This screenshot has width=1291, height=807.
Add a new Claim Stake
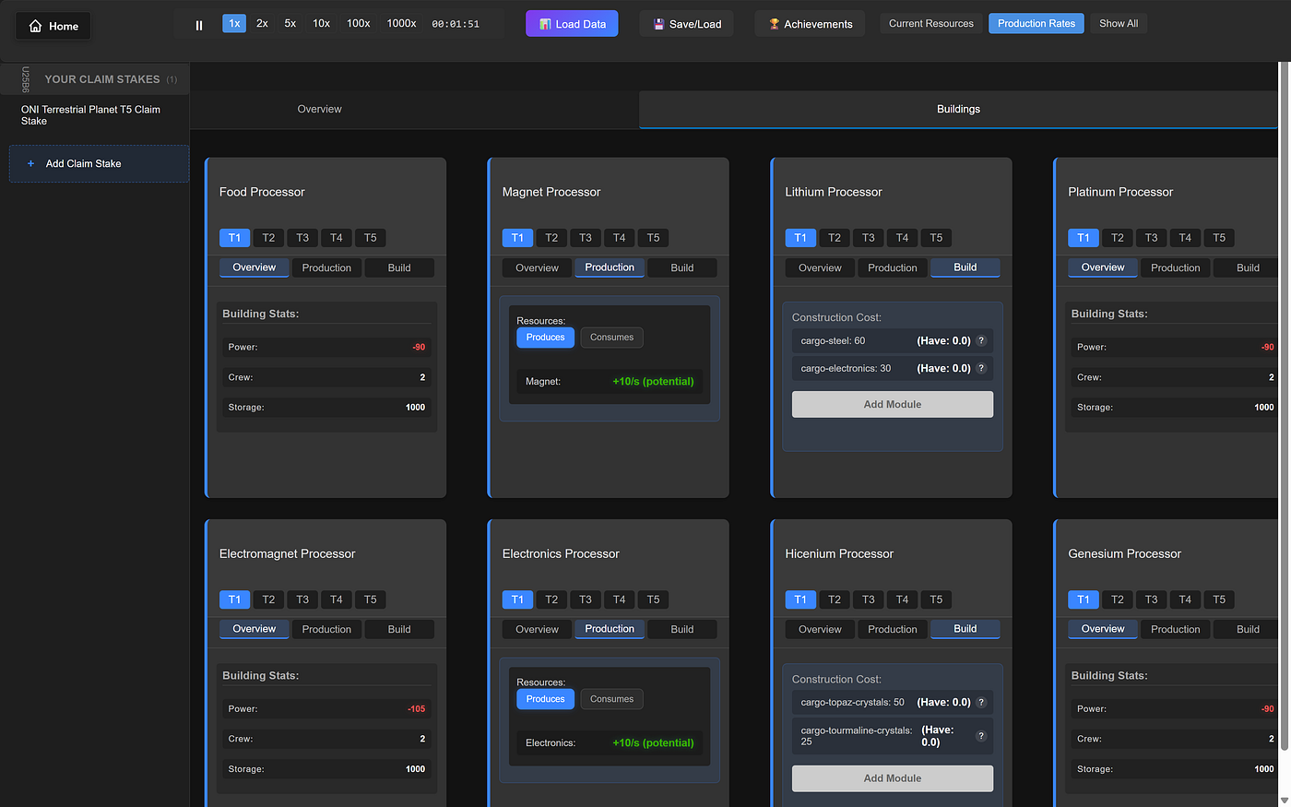tap(99, 163)
